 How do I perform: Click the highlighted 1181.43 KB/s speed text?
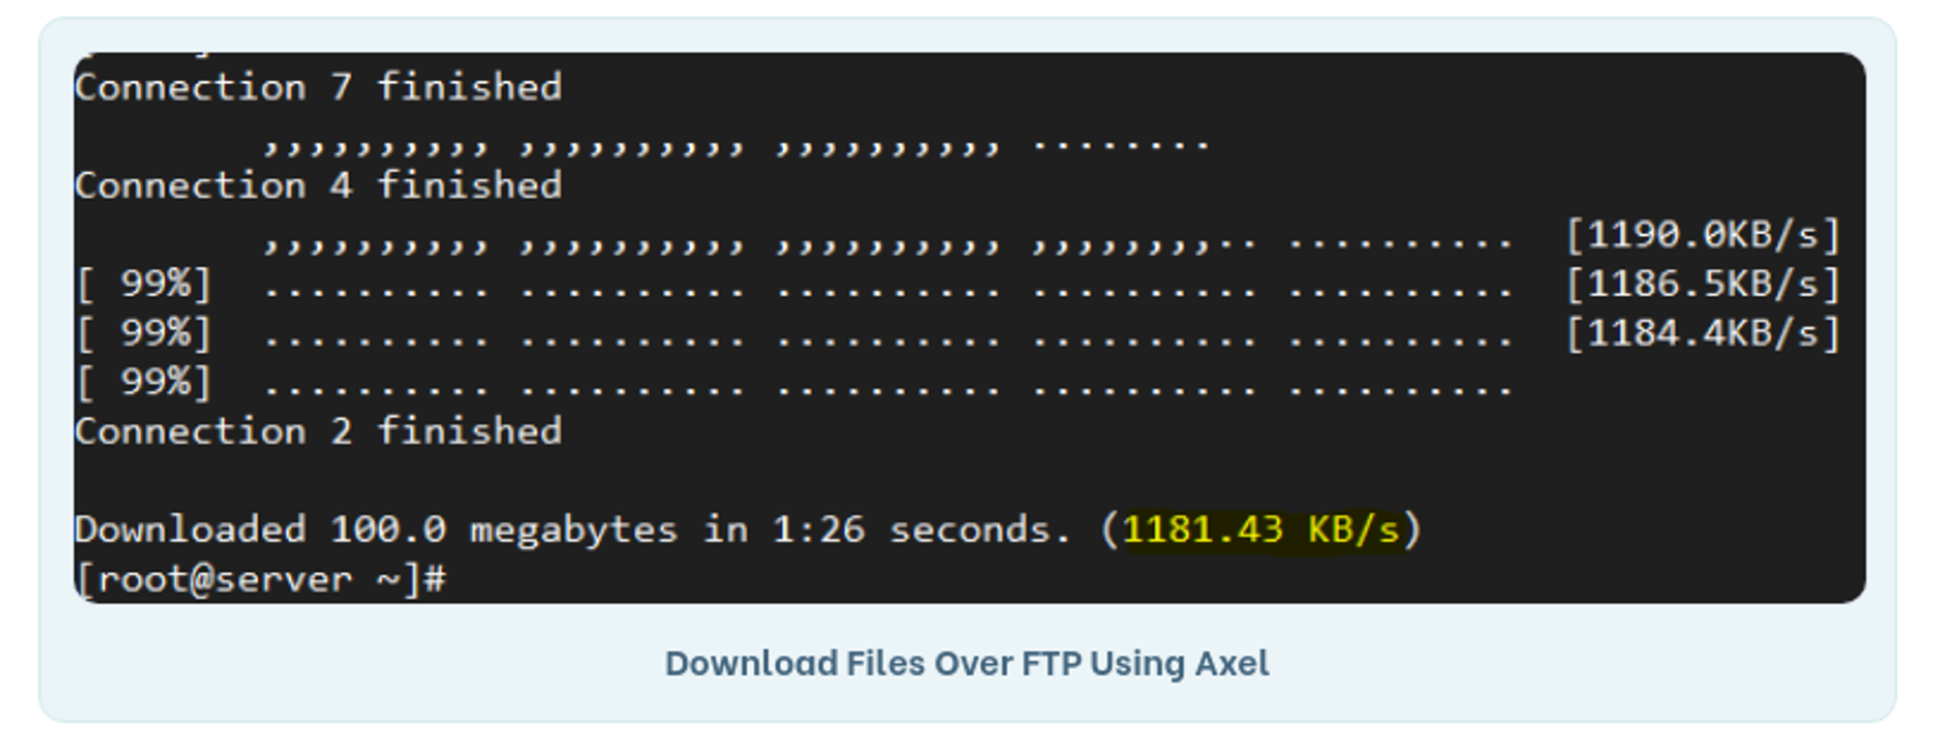pos(1260,530)
